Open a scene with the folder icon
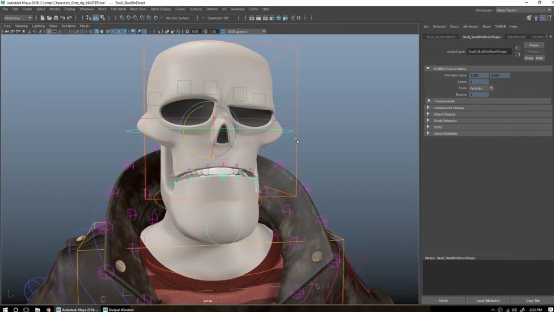The height and width of the screenshot is (312, 554). [x=49, y=18]
